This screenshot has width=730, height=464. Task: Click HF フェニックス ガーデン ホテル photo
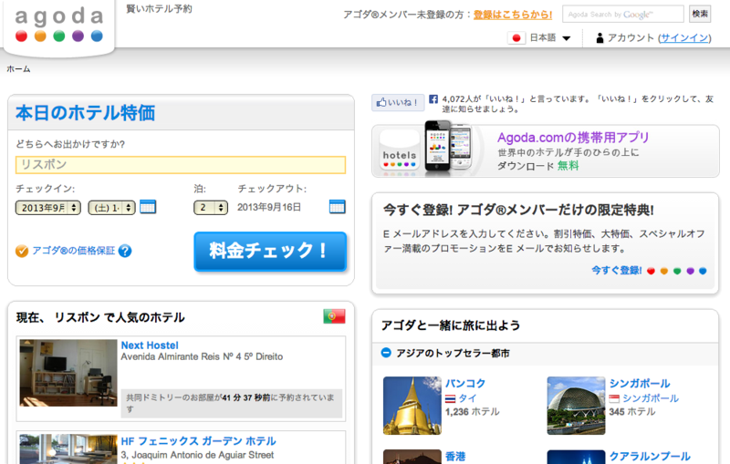[x=68, y=449]
